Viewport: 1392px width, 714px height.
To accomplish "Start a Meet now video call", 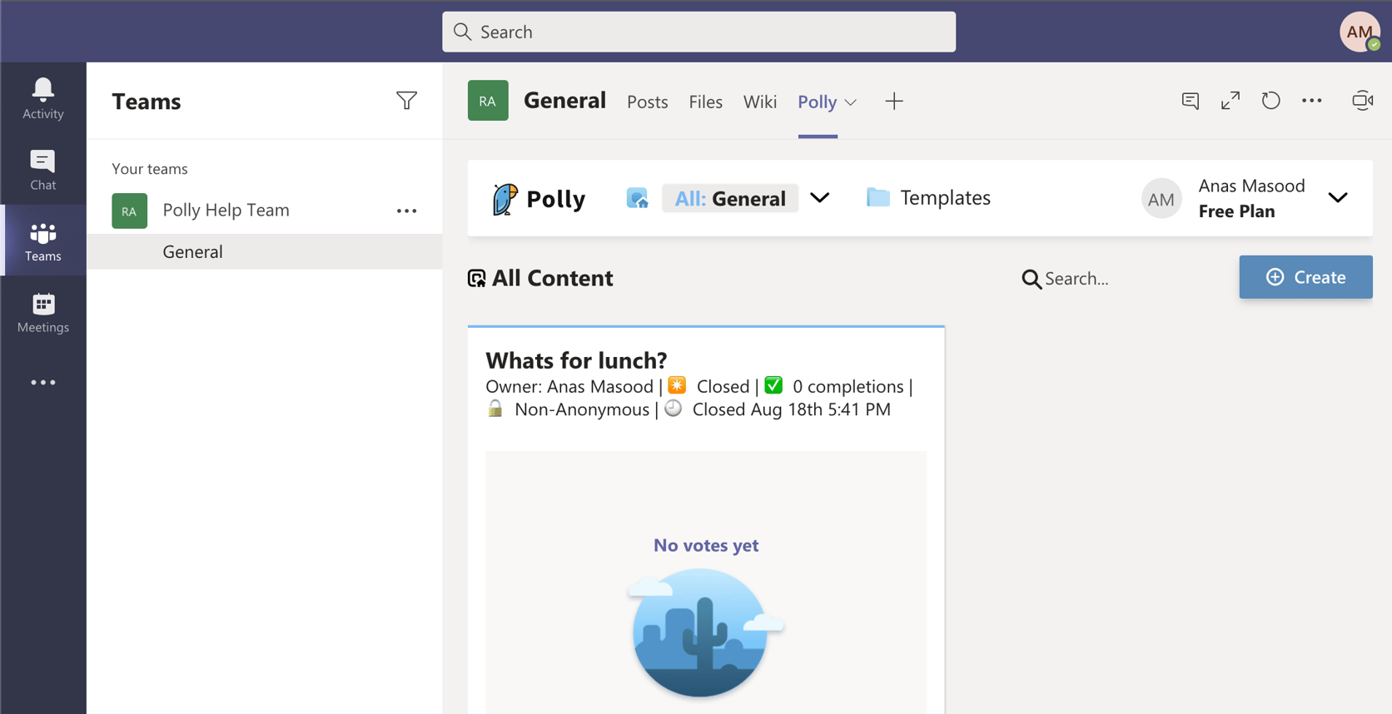I will click(1363, 100).
